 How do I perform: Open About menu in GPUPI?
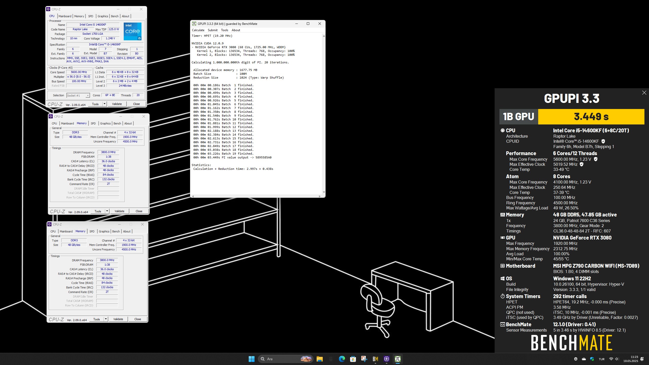[x=236, y=30]
